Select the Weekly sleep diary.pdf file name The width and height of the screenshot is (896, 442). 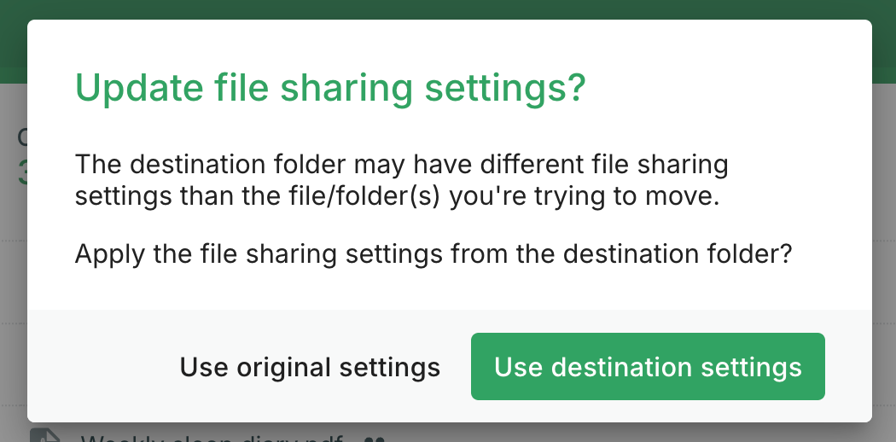(x=213, y=439)
